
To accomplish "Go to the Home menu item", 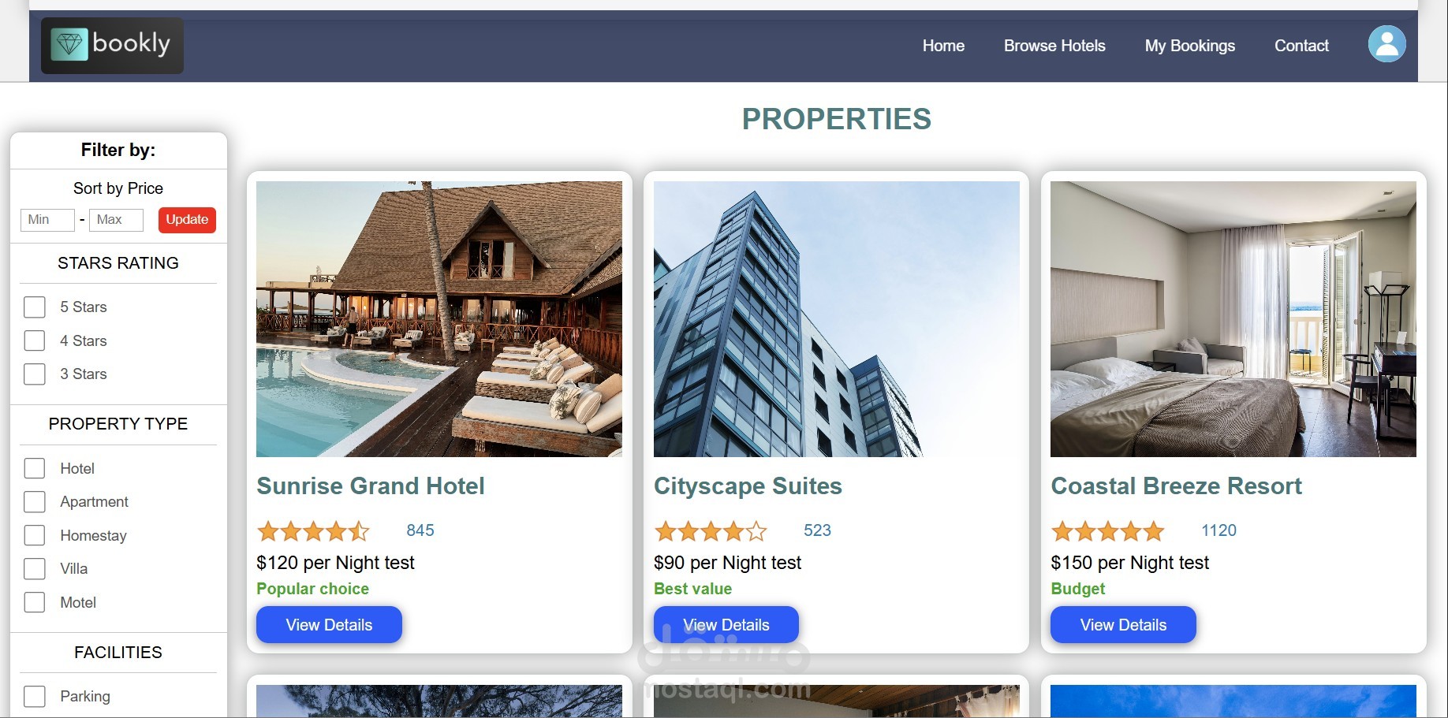I will click(943, 46).
